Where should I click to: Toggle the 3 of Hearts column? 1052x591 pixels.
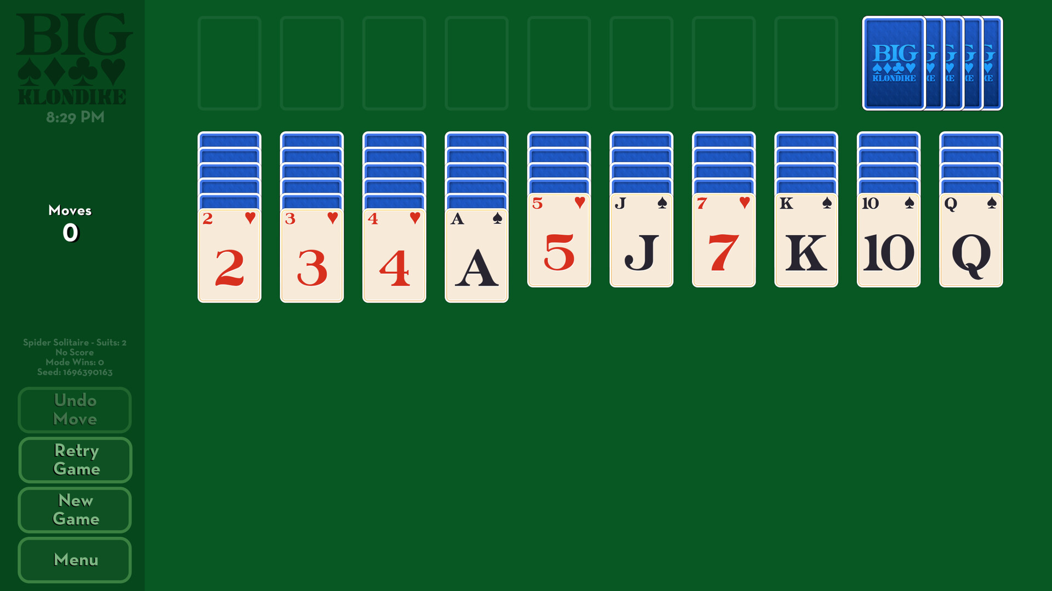312,252
